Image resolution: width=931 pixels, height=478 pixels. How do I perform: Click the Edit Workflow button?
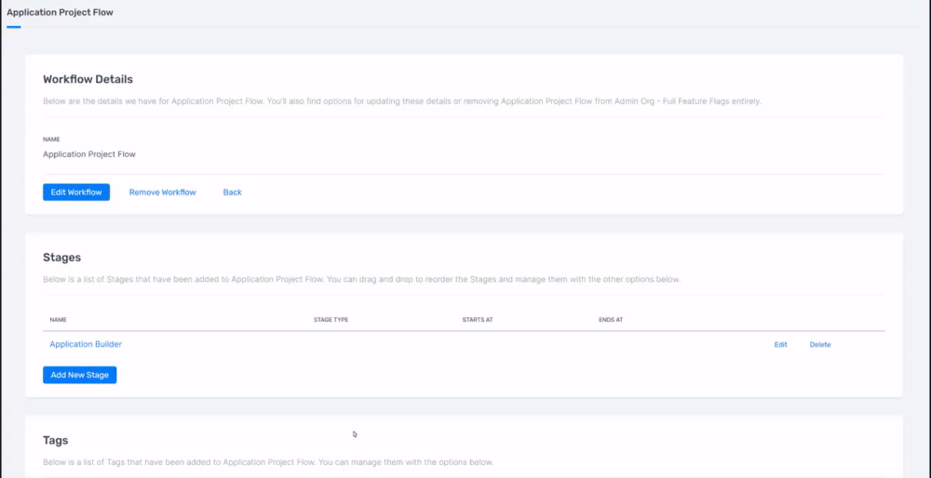pyautogui.click(x=76, y=193)
